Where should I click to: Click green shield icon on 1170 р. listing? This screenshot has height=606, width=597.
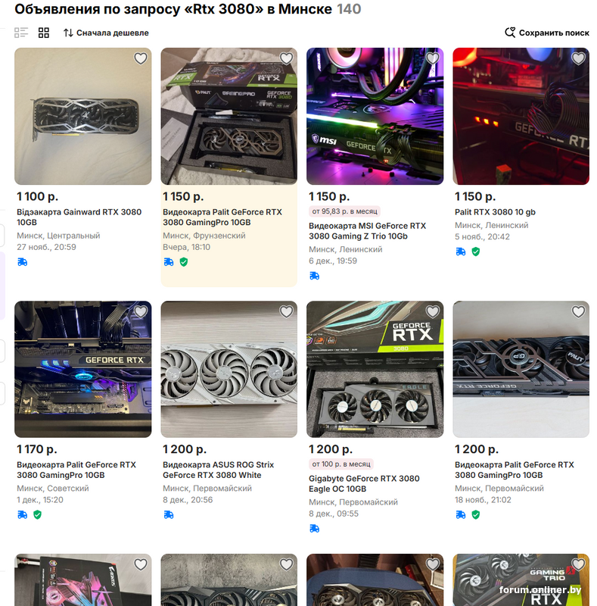point(38,515)
